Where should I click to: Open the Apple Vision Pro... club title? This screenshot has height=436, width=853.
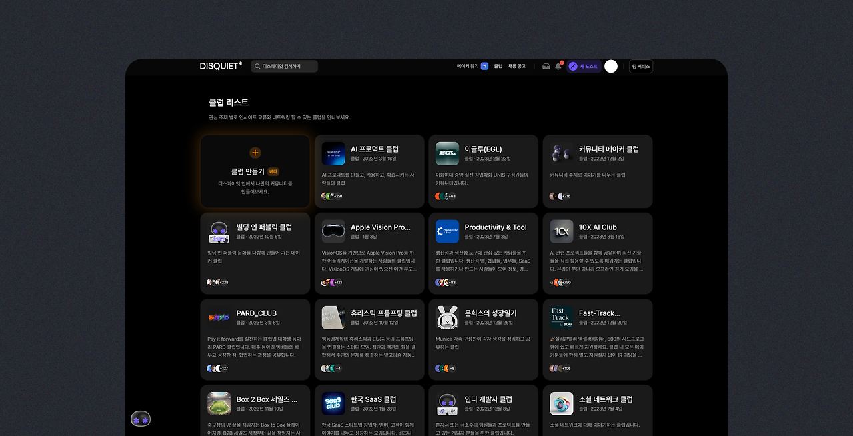coord(381,227)
